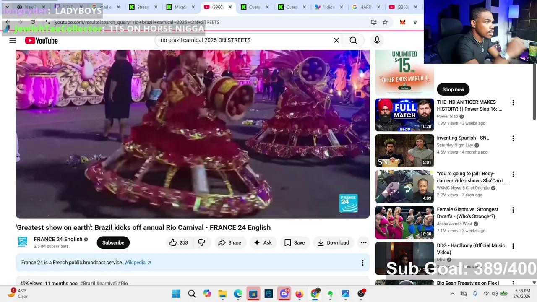Open the Wikipedia link for France 24
The width and height of the screenshot is (537, 302).
tap(138, 263)
